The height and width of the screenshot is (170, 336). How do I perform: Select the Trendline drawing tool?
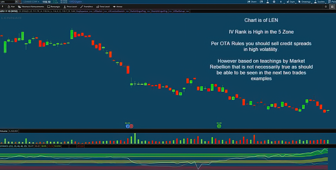tap(86, 6)
